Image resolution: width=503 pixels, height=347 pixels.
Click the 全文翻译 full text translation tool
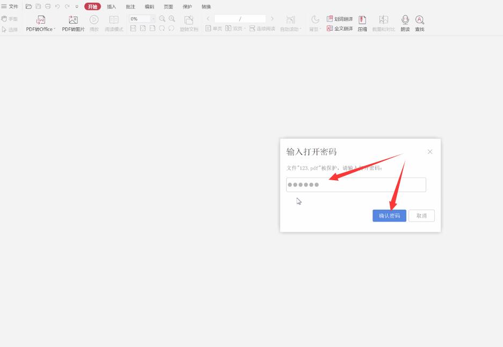(x=340, y=28)
